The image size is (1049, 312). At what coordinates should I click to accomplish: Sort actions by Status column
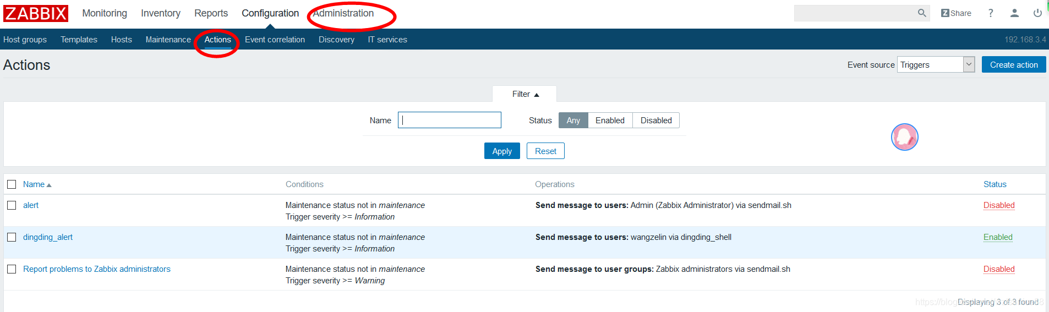click(995, 184)
